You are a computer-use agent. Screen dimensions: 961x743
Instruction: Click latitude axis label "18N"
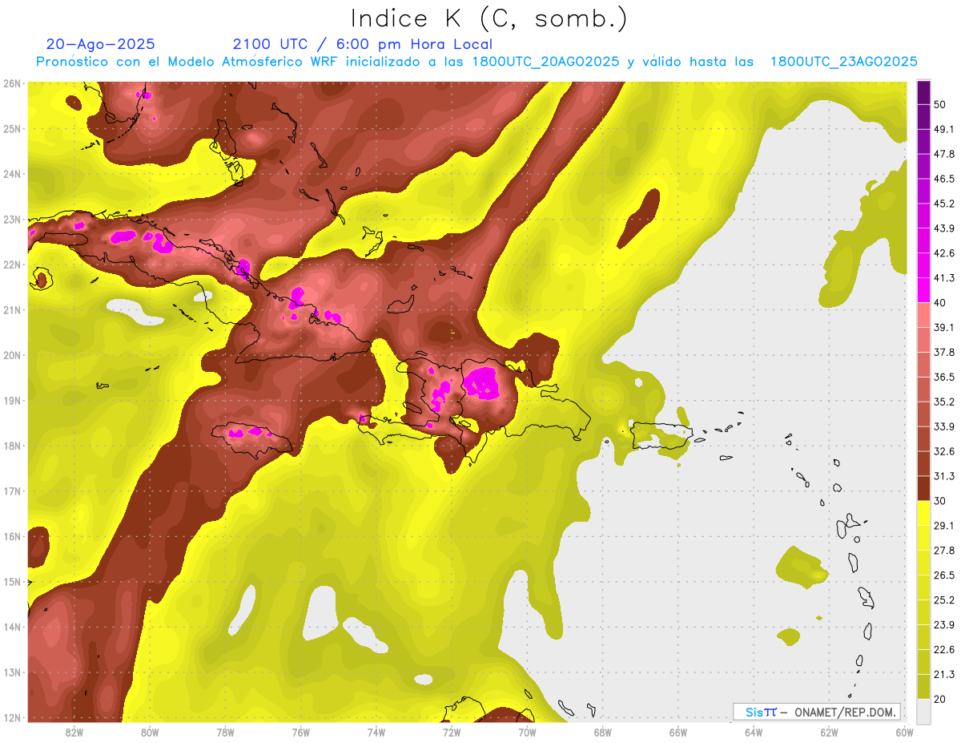[x=12, y=446]
